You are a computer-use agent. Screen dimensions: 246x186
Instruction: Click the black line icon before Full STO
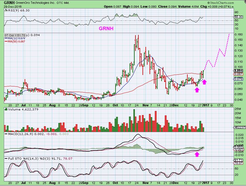coord(6,159)
